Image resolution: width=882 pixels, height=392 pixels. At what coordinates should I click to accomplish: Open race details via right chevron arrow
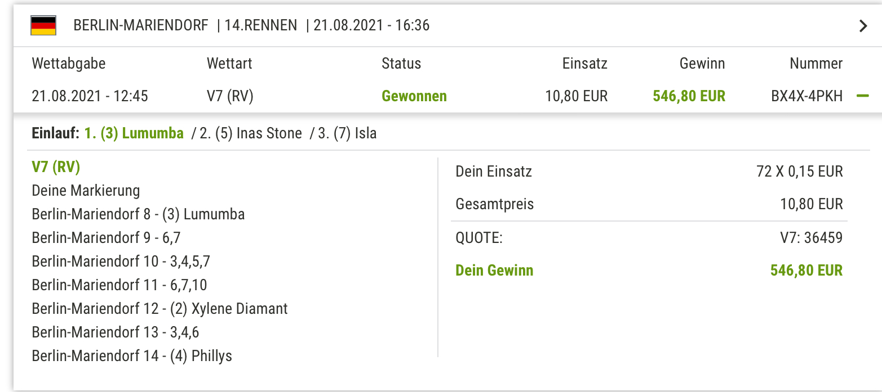(x=863, y=26)
